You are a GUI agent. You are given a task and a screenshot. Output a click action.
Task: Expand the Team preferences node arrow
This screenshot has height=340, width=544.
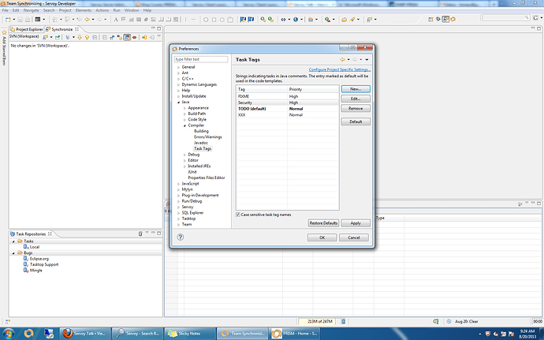point(179,225)
